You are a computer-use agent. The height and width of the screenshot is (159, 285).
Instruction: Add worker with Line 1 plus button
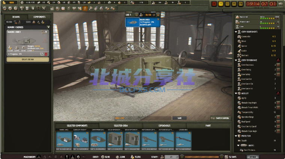(x=158, y=15)
